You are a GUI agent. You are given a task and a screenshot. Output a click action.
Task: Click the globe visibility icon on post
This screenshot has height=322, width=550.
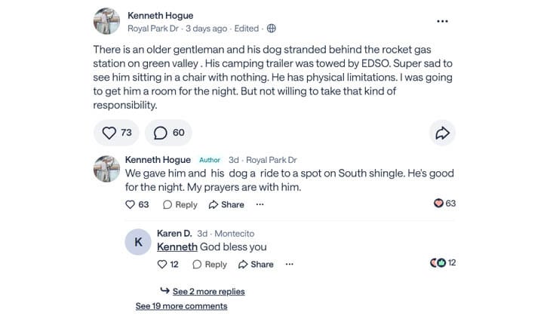tap(271, 29)
